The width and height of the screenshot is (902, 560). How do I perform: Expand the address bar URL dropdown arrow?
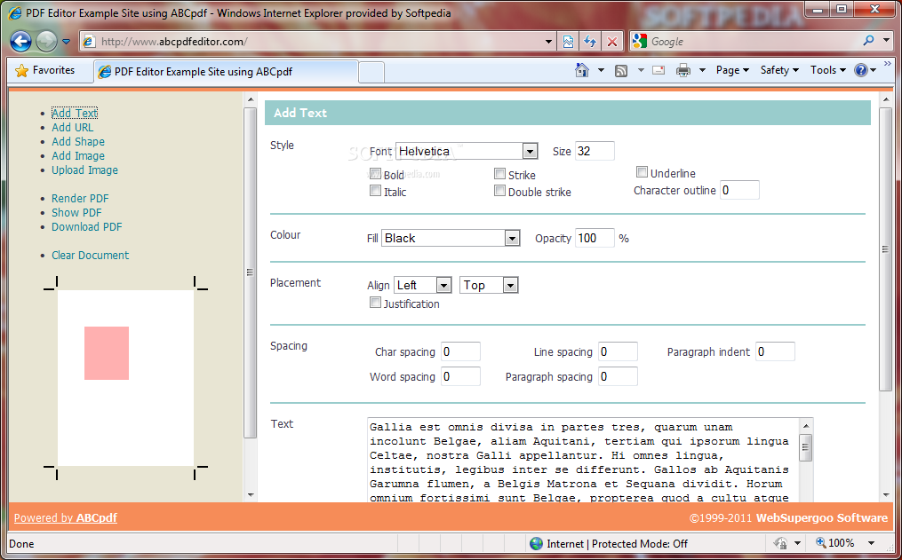pyautogui.click(x=549, y=42)
